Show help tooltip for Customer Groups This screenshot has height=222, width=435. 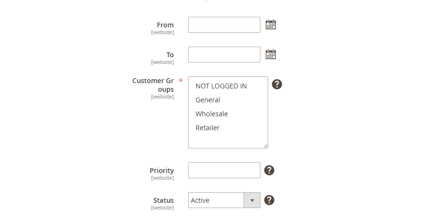tap(277, 84)
